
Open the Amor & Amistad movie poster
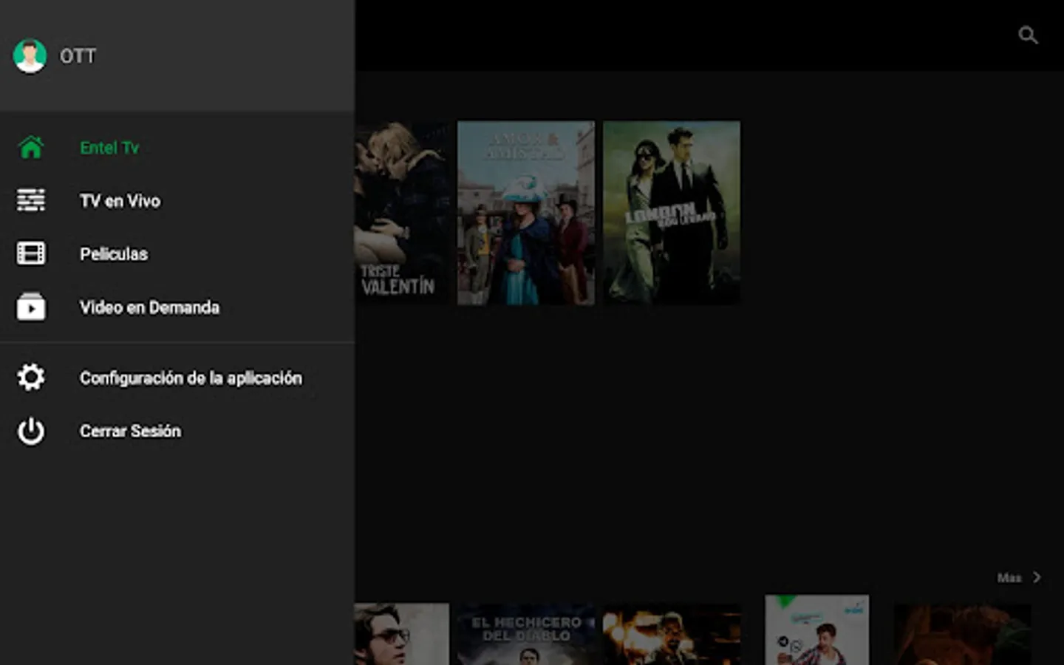click(x=526, y=213)
